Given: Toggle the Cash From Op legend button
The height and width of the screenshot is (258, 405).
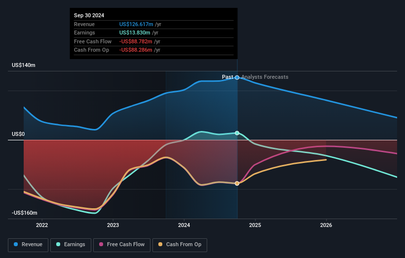Looking at the screenshot, I should pyautogui.click(x=180, y=245).
